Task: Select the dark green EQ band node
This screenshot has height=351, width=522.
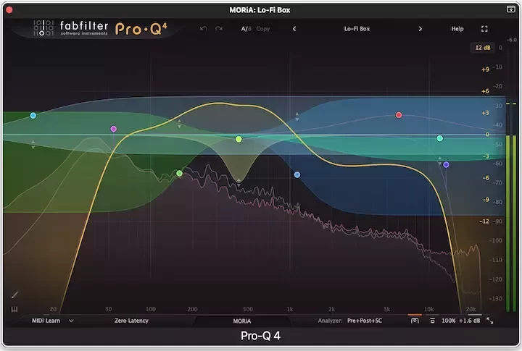Action: pos(179,173)
